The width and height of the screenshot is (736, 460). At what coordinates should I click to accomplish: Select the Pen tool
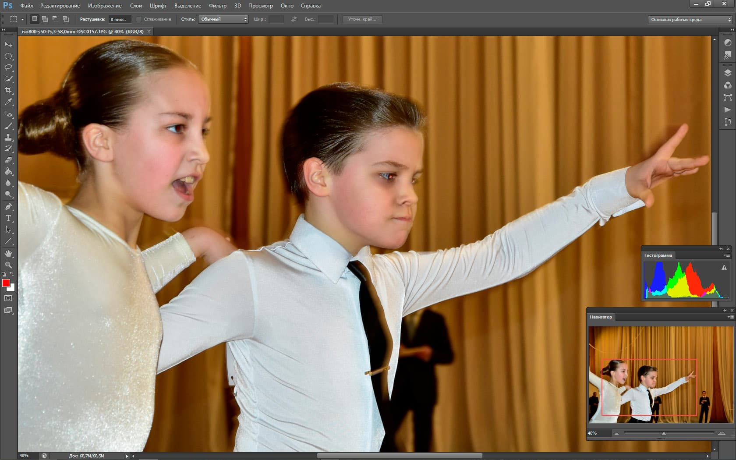pos(8,207)
